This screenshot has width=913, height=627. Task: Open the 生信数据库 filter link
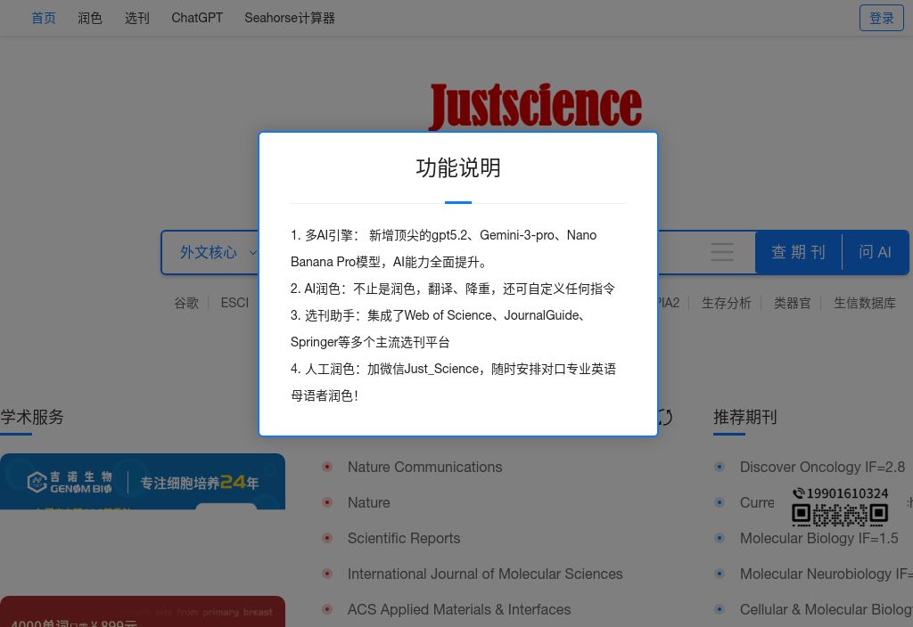(864, 303)
